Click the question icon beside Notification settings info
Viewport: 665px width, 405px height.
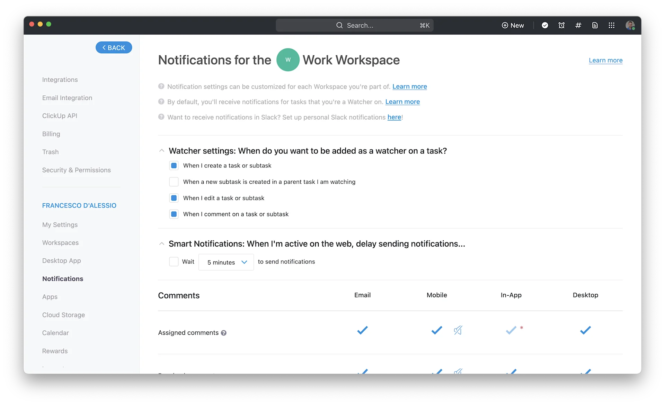coord(161,86)
